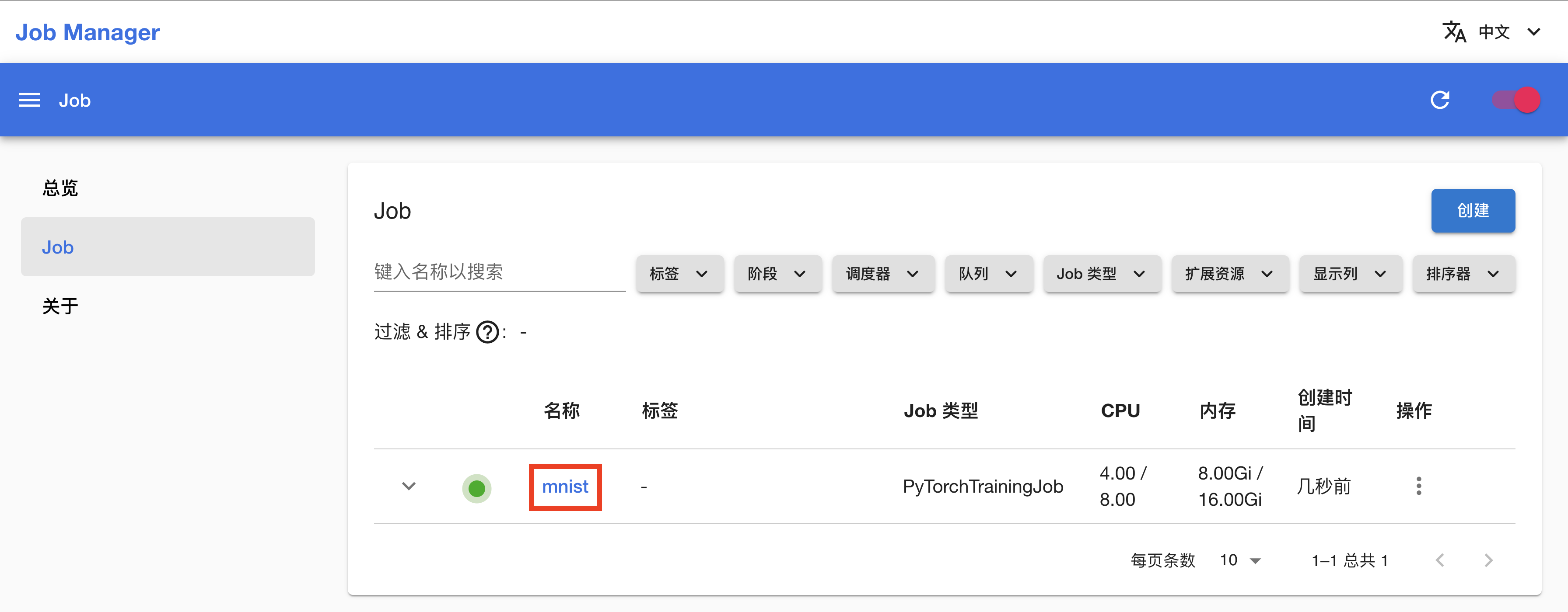This screenshot has width=1568, height=612.
Task: Click the 创建时间 column header
Action: click(x=1324, y=410)
